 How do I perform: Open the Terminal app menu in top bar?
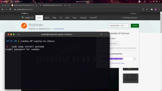[x=17, y=2]
